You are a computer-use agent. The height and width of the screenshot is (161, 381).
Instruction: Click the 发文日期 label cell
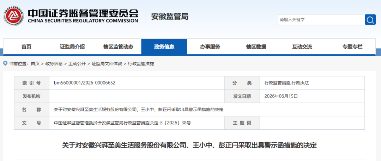pos(242,96)
